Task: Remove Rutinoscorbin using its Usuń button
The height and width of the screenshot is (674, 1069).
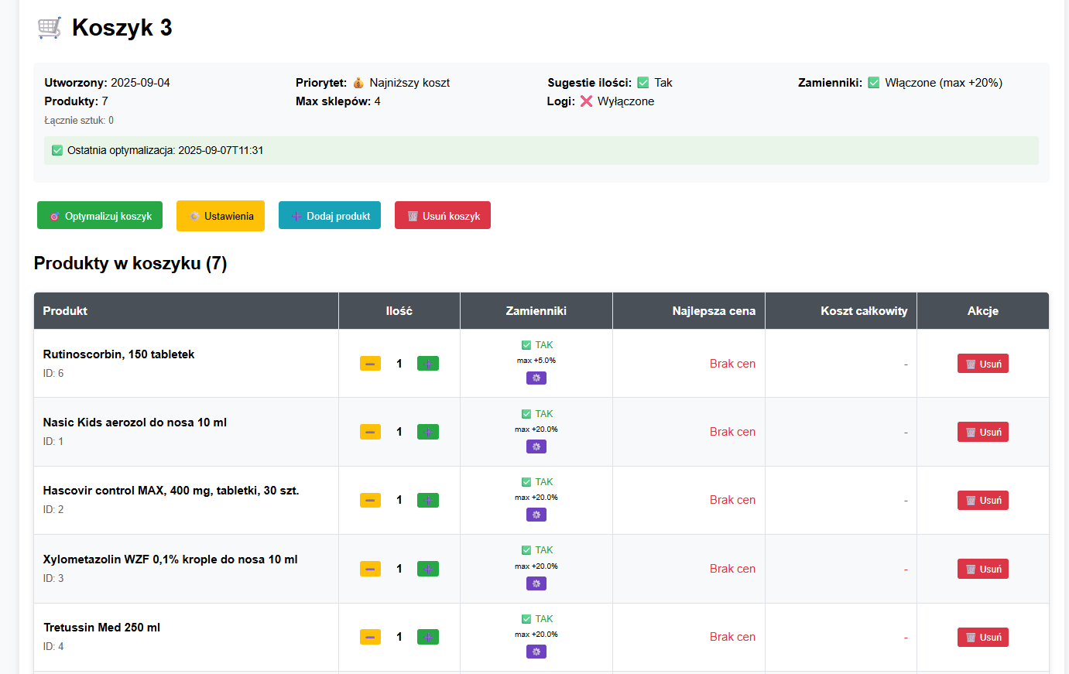Action: 983,364
